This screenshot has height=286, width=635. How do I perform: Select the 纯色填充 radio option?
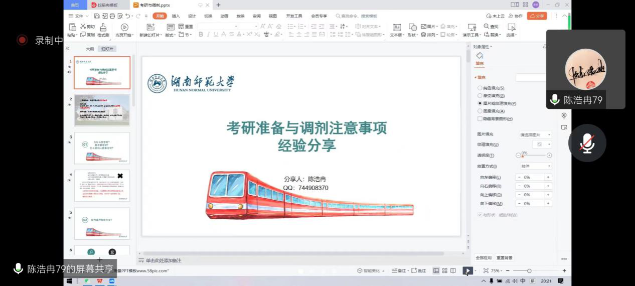pos(480,88)
